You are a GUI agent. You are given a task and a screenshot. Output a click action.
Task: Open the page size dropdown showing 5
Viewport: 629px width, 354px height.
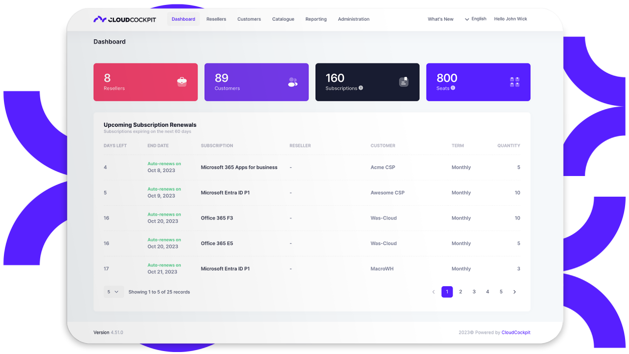114,292
